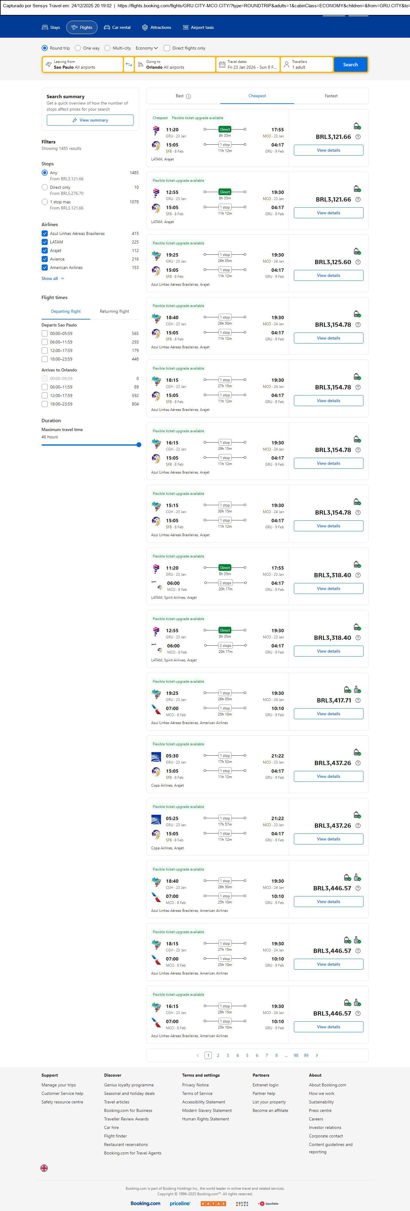410x1211 pixels.
Task: Switch to the Fastest results tab
Action: 331,96
